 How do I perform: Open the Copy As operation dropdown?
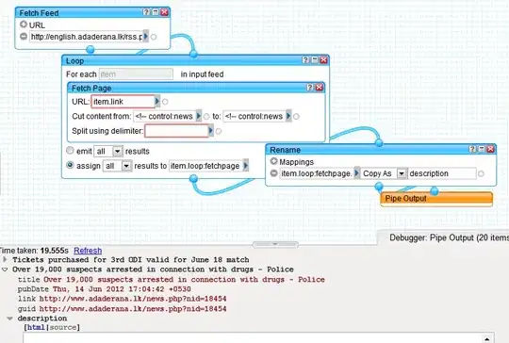(402, 173)
